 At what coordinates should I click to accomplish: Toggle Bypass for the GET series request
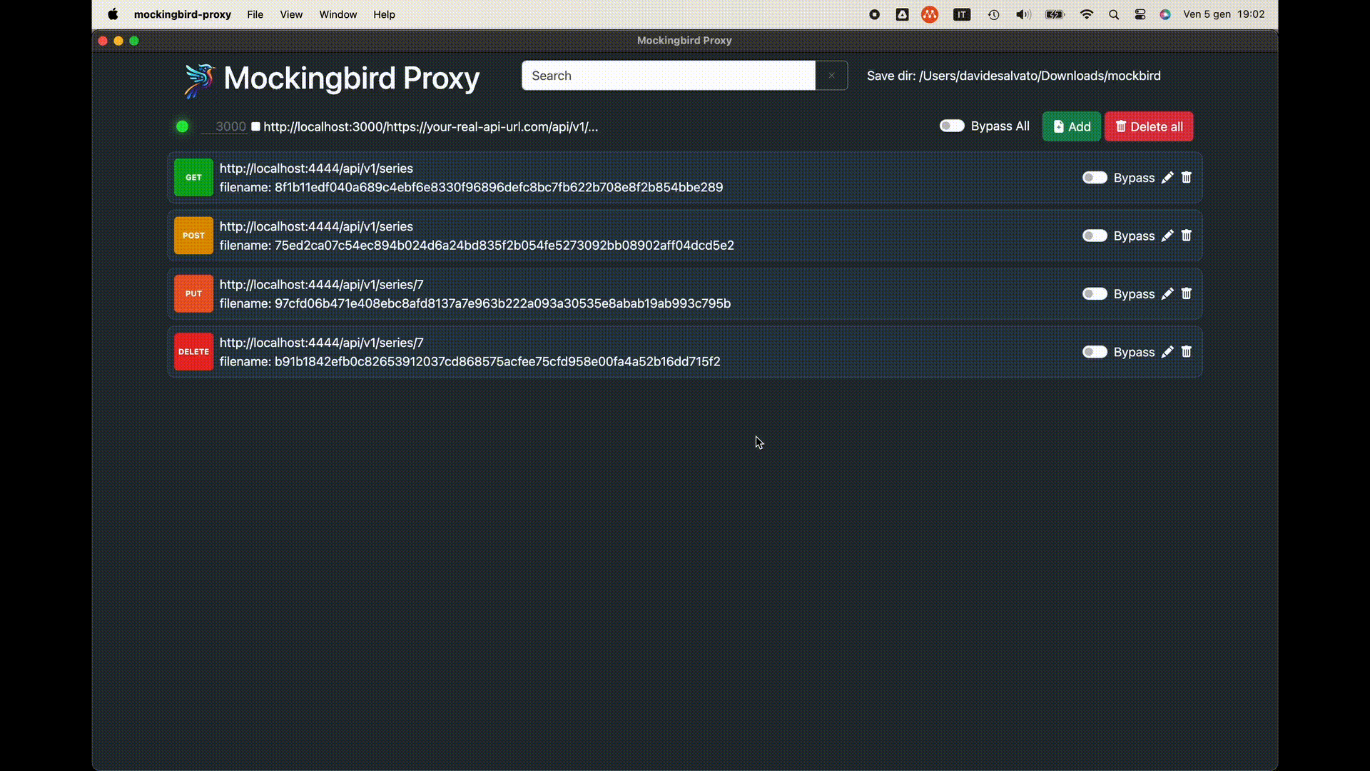pos(1095,178)
